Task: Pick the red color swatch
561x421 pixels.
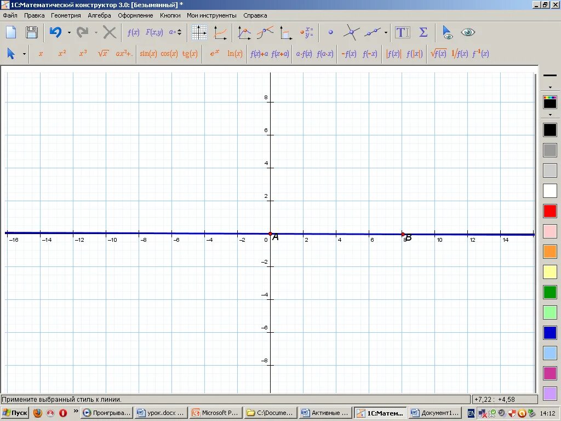Action: tap(550, 211)
